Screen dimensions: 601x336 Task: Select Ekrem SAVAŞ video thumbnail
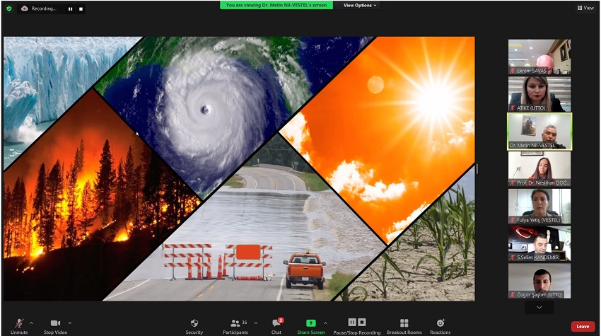coord(539,57)
